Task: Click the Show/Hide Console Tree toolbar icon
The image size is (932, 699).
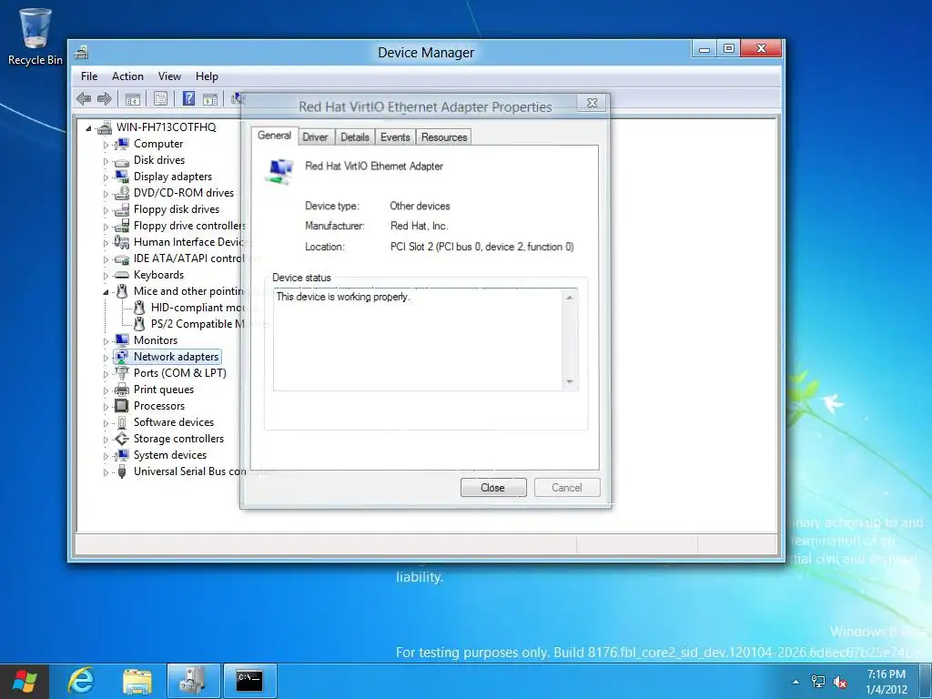Action: pyautogui.click(x=133, y=98)
